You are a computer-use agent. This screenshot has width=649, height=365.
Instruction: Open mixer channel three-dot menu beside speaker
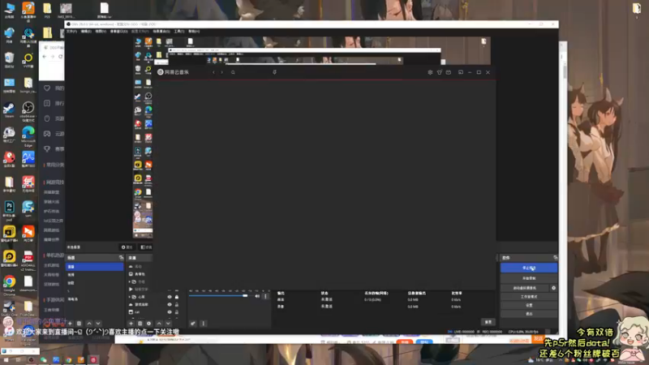(x=266, y=296)
